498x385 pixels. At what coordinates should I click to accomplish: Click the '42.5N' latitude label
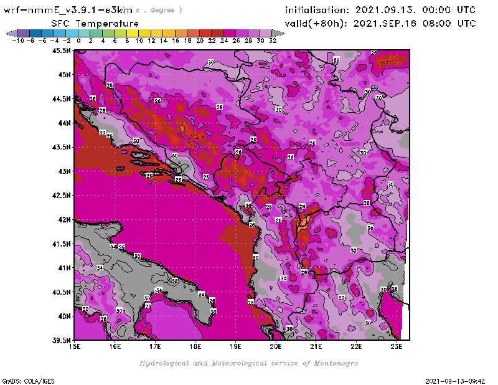(x=61, y=195)
